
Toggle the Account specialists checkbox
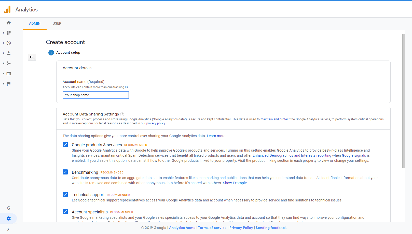65,212
